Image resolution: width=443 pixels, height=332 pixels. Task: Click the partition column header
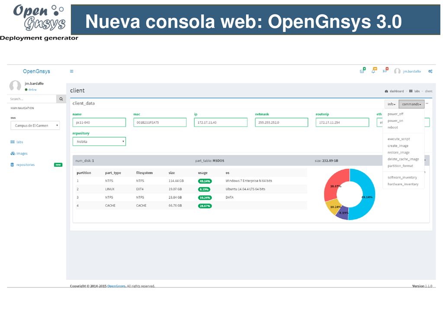pyautogui.click(x=84, y=173)
